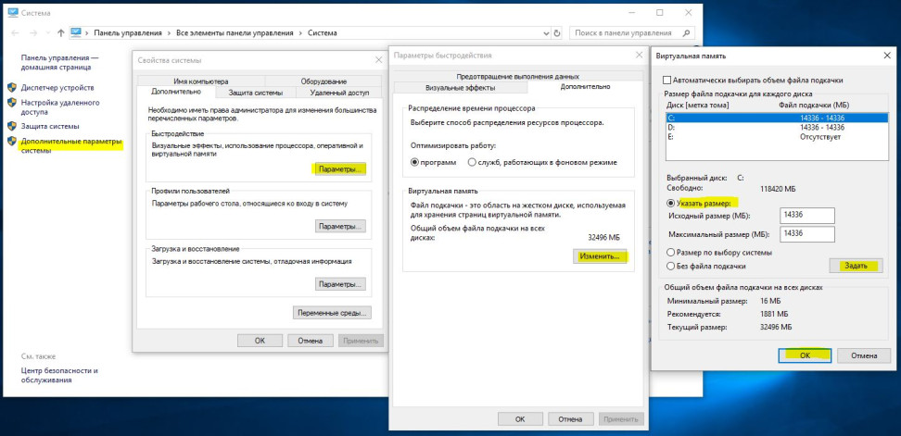This screenshot has height=436, width=901.
Task: Confirm Виртуальная память dialog with OK
Action: [805, 355]
